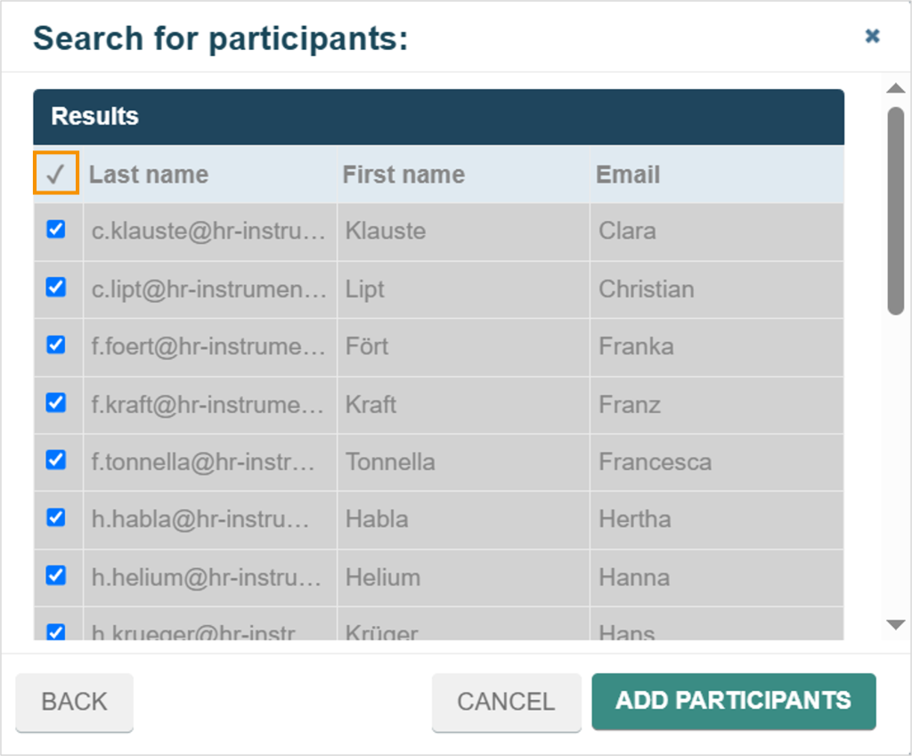Close the Search for participants dialog

click(x=872, y=36)
